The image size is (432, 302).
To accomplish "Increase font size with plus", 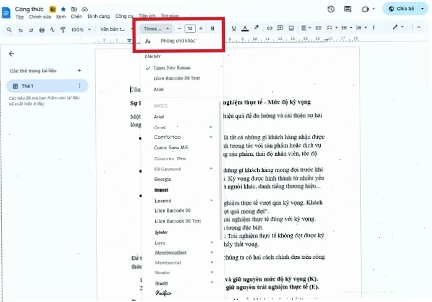I will 201,28.
